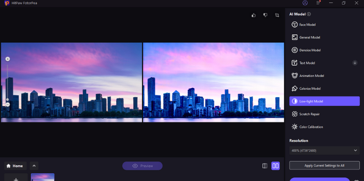Click Apply Current Settings to All

324,165
